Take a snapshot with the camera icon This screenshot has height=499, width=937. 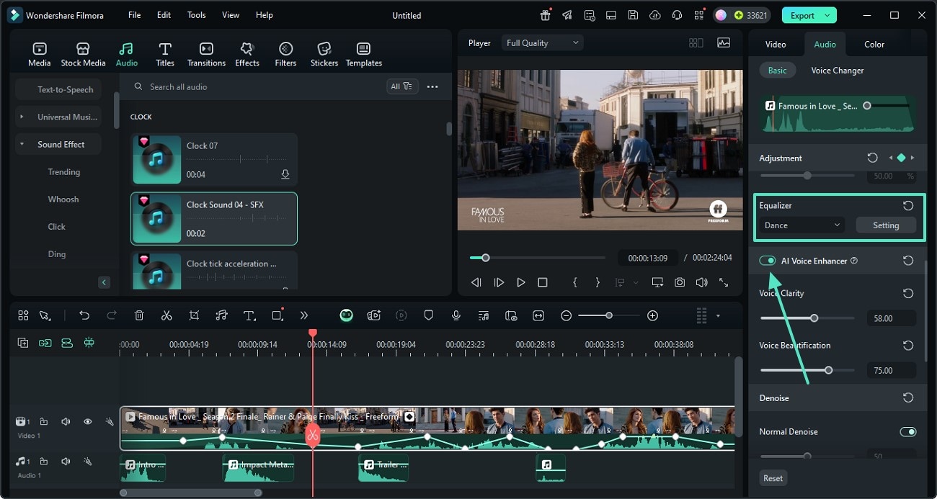[680, 282]
